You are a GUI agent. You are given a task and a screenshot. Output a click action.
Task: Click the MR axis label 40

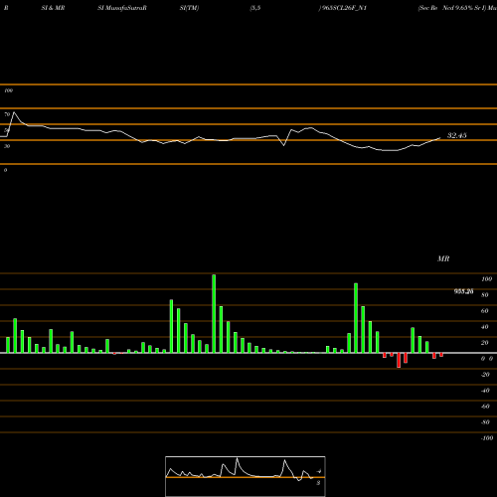(x=485, y=327)
